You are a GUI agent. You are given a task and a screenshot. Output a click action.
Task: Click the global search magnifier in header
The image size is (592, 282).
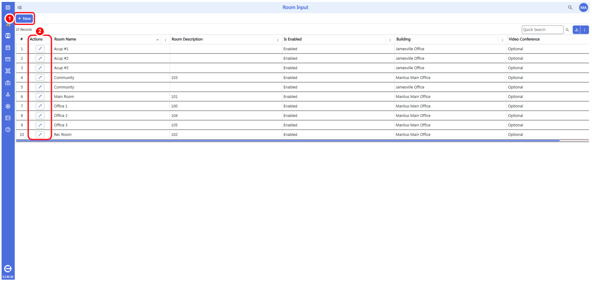[570, 7]
